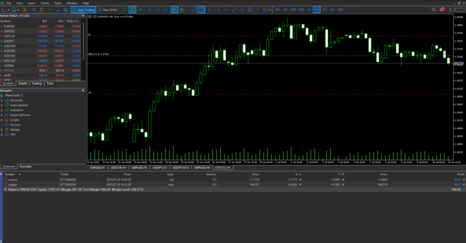This screenshot has width=466, height=243.
Task: Click the dollar symbols icon in toolbar
Action: [x=25, y=10]
